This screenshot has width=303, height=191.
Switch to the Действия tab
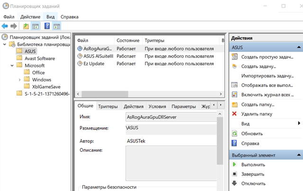point(134,106)
